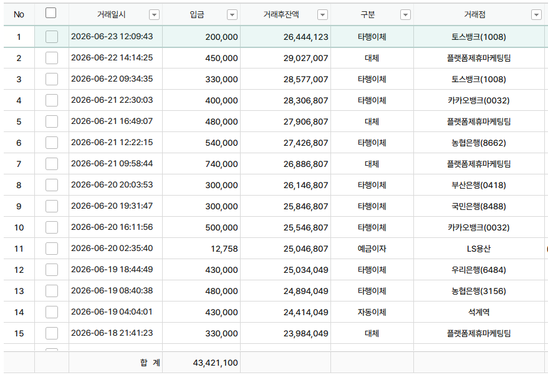Toggle the select-all checkbox in header
This screenshot has height=375, width=548.
tap(50, 13)
